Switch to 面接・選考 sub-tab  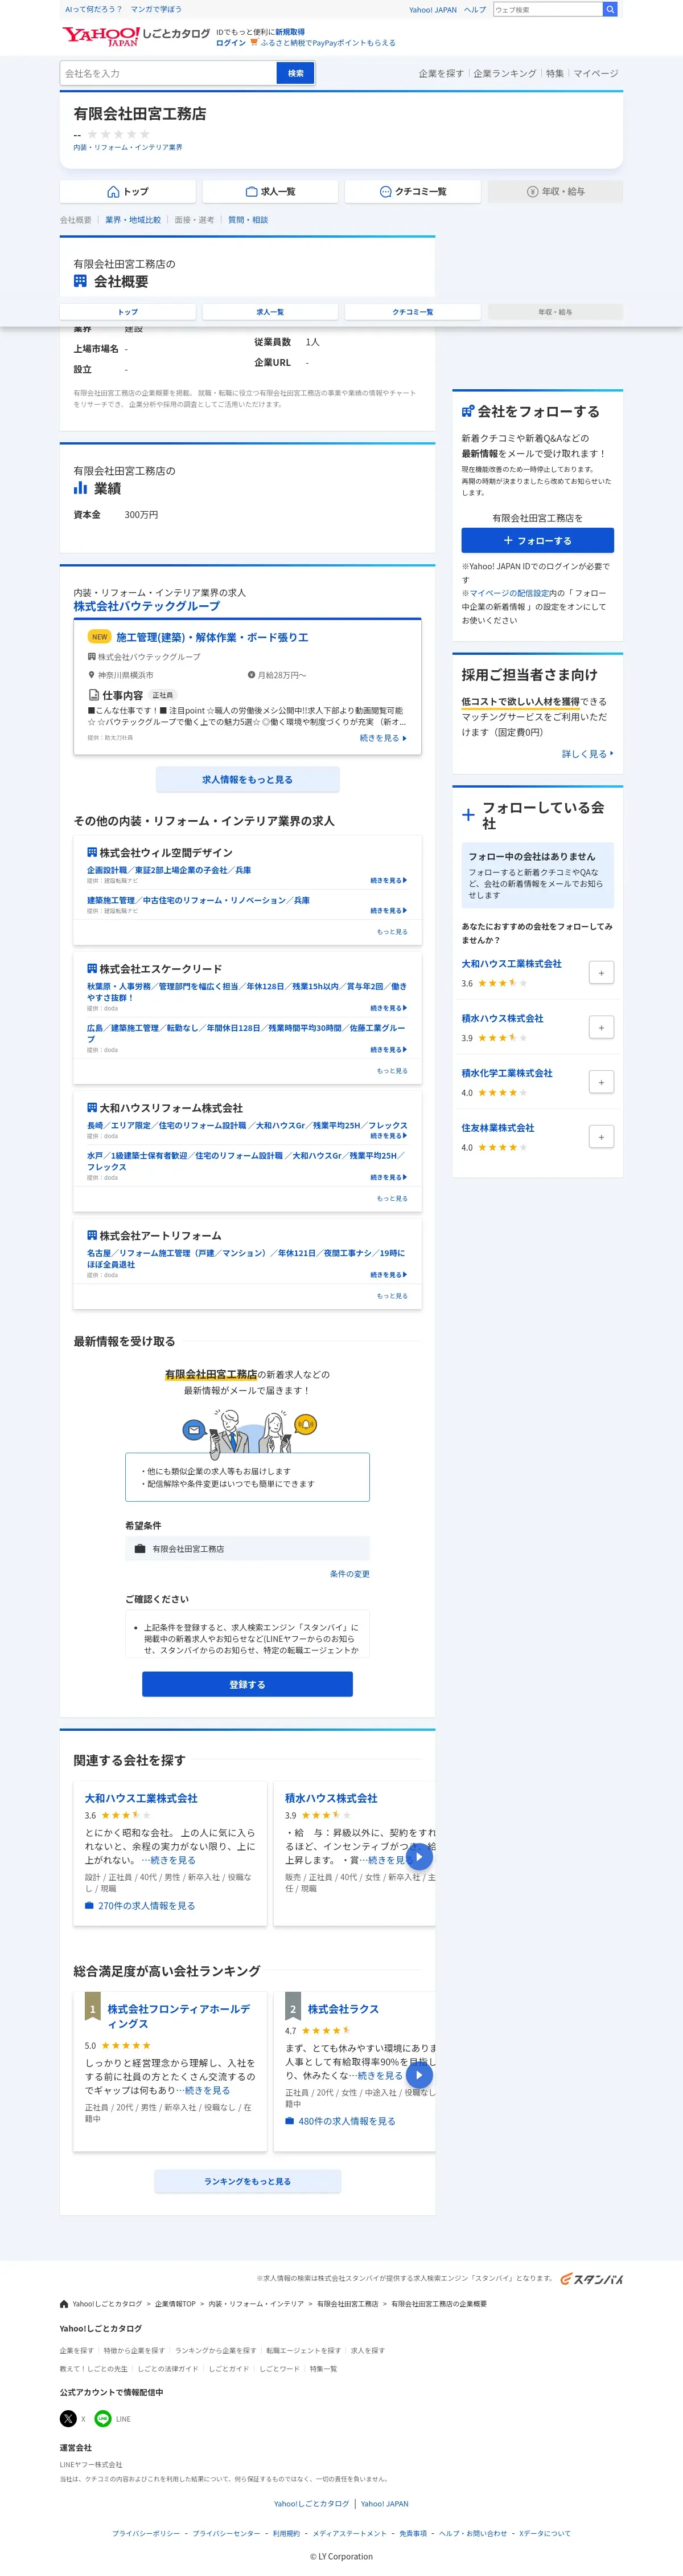[x=195, y=220]
